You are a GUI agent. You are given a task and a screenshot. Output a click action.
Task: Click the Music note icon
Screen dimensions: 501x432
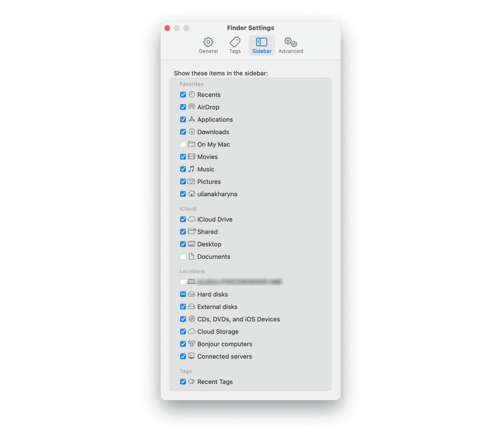click(192, 169)
